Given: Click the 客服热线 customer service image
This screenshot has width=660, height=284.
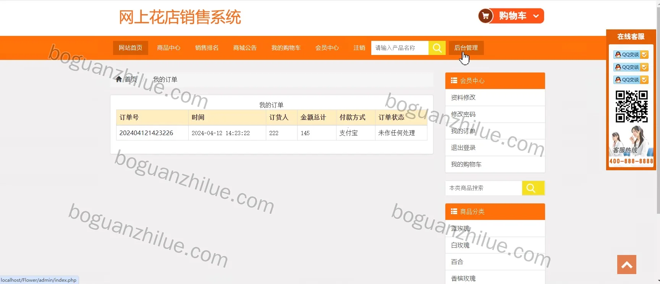Looking at the screenshot, I should coord(631,140).
